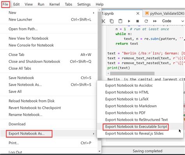Open the Run menu
The height and width of the screenshot is (155, 185).
(41, 4)
